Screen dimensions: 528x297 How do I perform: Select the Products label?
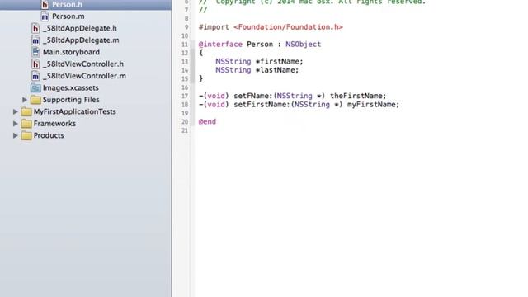(49, 135)
